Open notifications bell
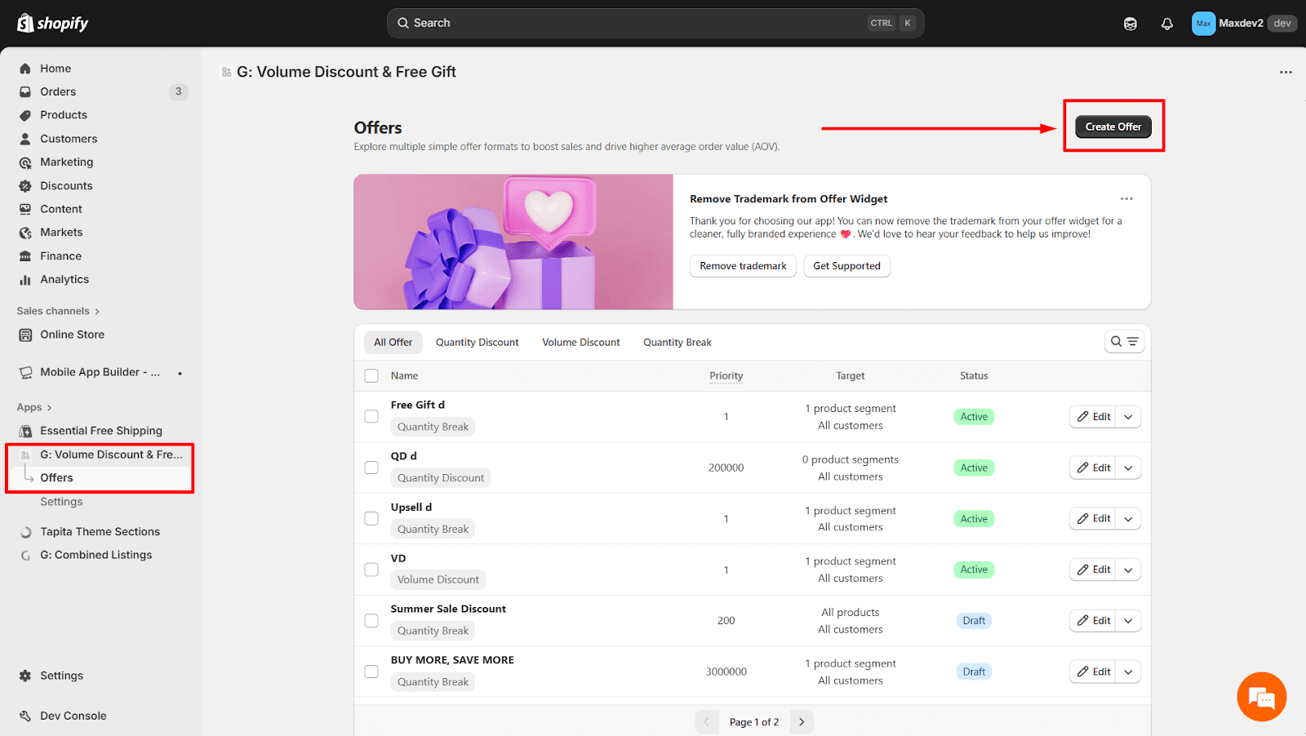 tap(1167, 24)
